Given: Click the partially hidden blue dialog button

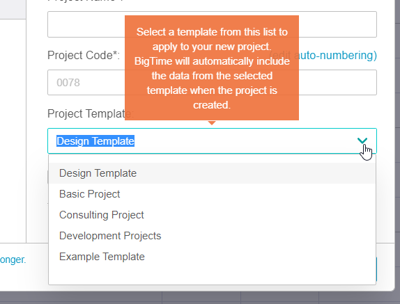Looking at the screenshot, I should pos(376,269).
